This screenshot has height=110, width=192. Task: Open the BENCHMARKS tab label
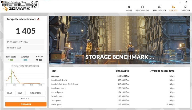(142, 11)
